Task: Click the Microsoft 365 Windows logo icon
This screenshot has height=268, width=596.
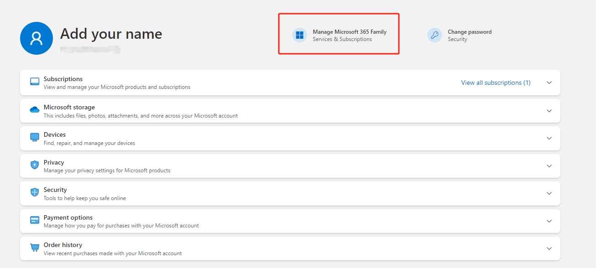Action: [300, 35]
